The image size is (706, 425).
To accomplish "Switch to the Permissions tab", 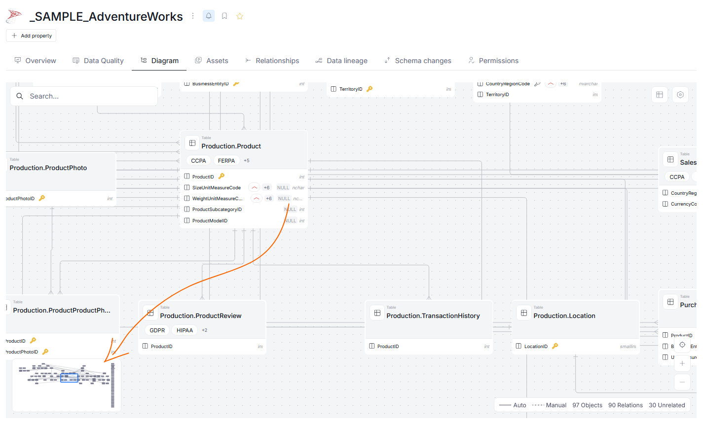I will (x=493, y=61).
